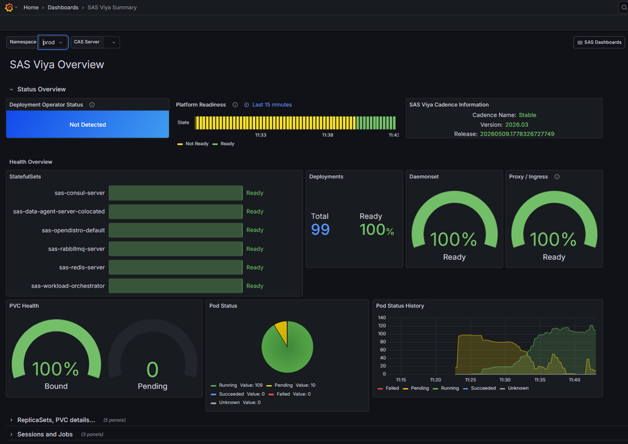Click the sas-redis-server status bar
The width and height of the screenshot is (628, 444).
pos(175,267)
